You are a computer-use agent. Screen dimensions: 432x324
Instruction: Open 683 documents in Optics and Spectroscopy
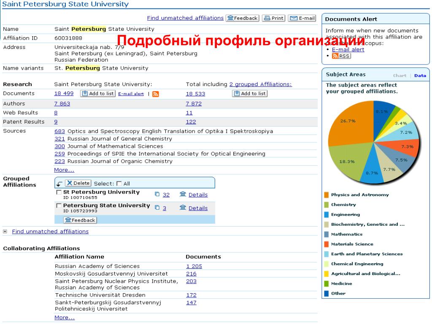59,132
